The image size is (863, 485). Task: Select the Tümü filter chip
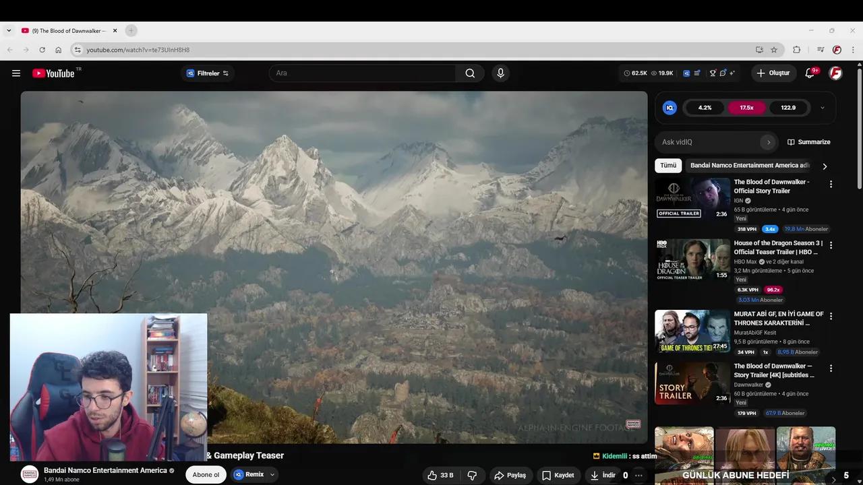pos(668,166)
